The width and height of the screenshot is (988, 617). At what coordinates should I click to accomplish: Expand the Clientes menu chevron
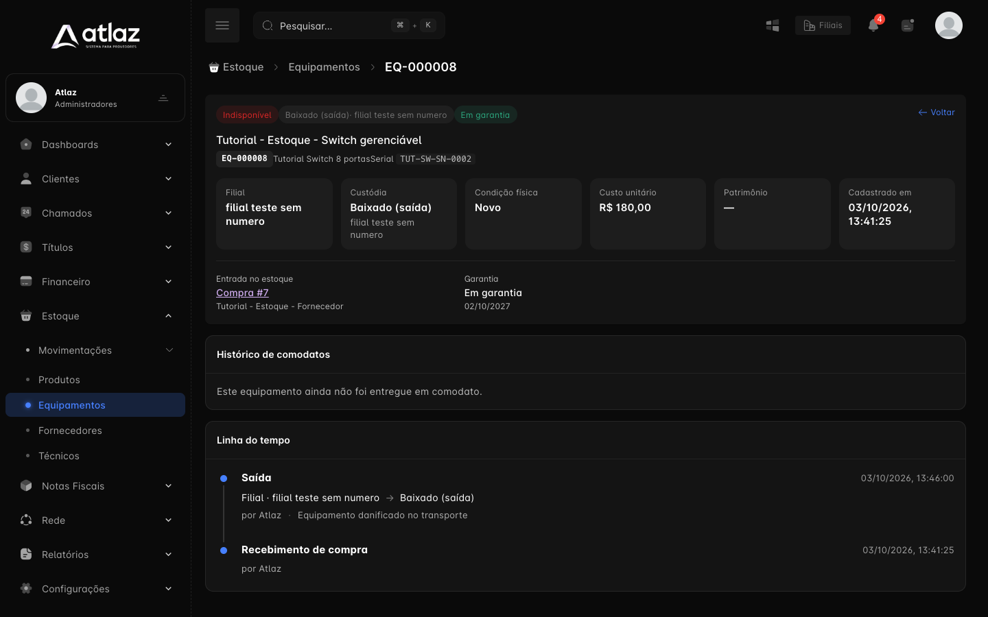click(168, 179)
